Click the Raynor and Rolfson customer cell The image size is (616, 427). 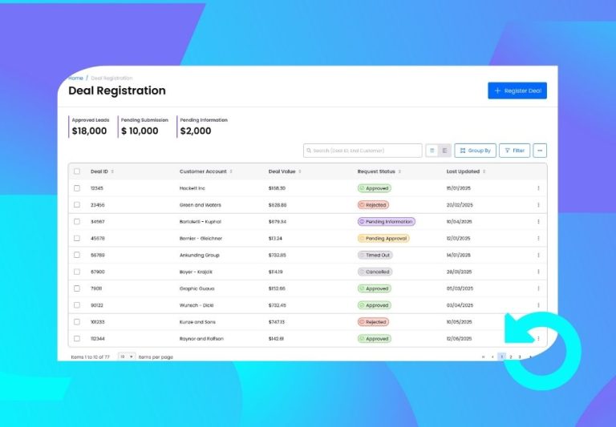pyautogui.click(x=201, y=338)
